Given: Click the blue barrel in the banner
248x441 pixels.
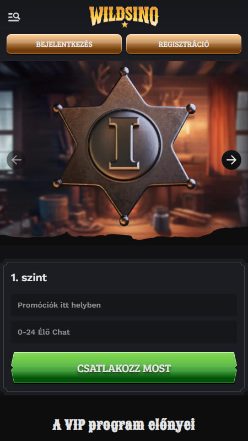Looking at the screenshot, I should pos(53,209).
